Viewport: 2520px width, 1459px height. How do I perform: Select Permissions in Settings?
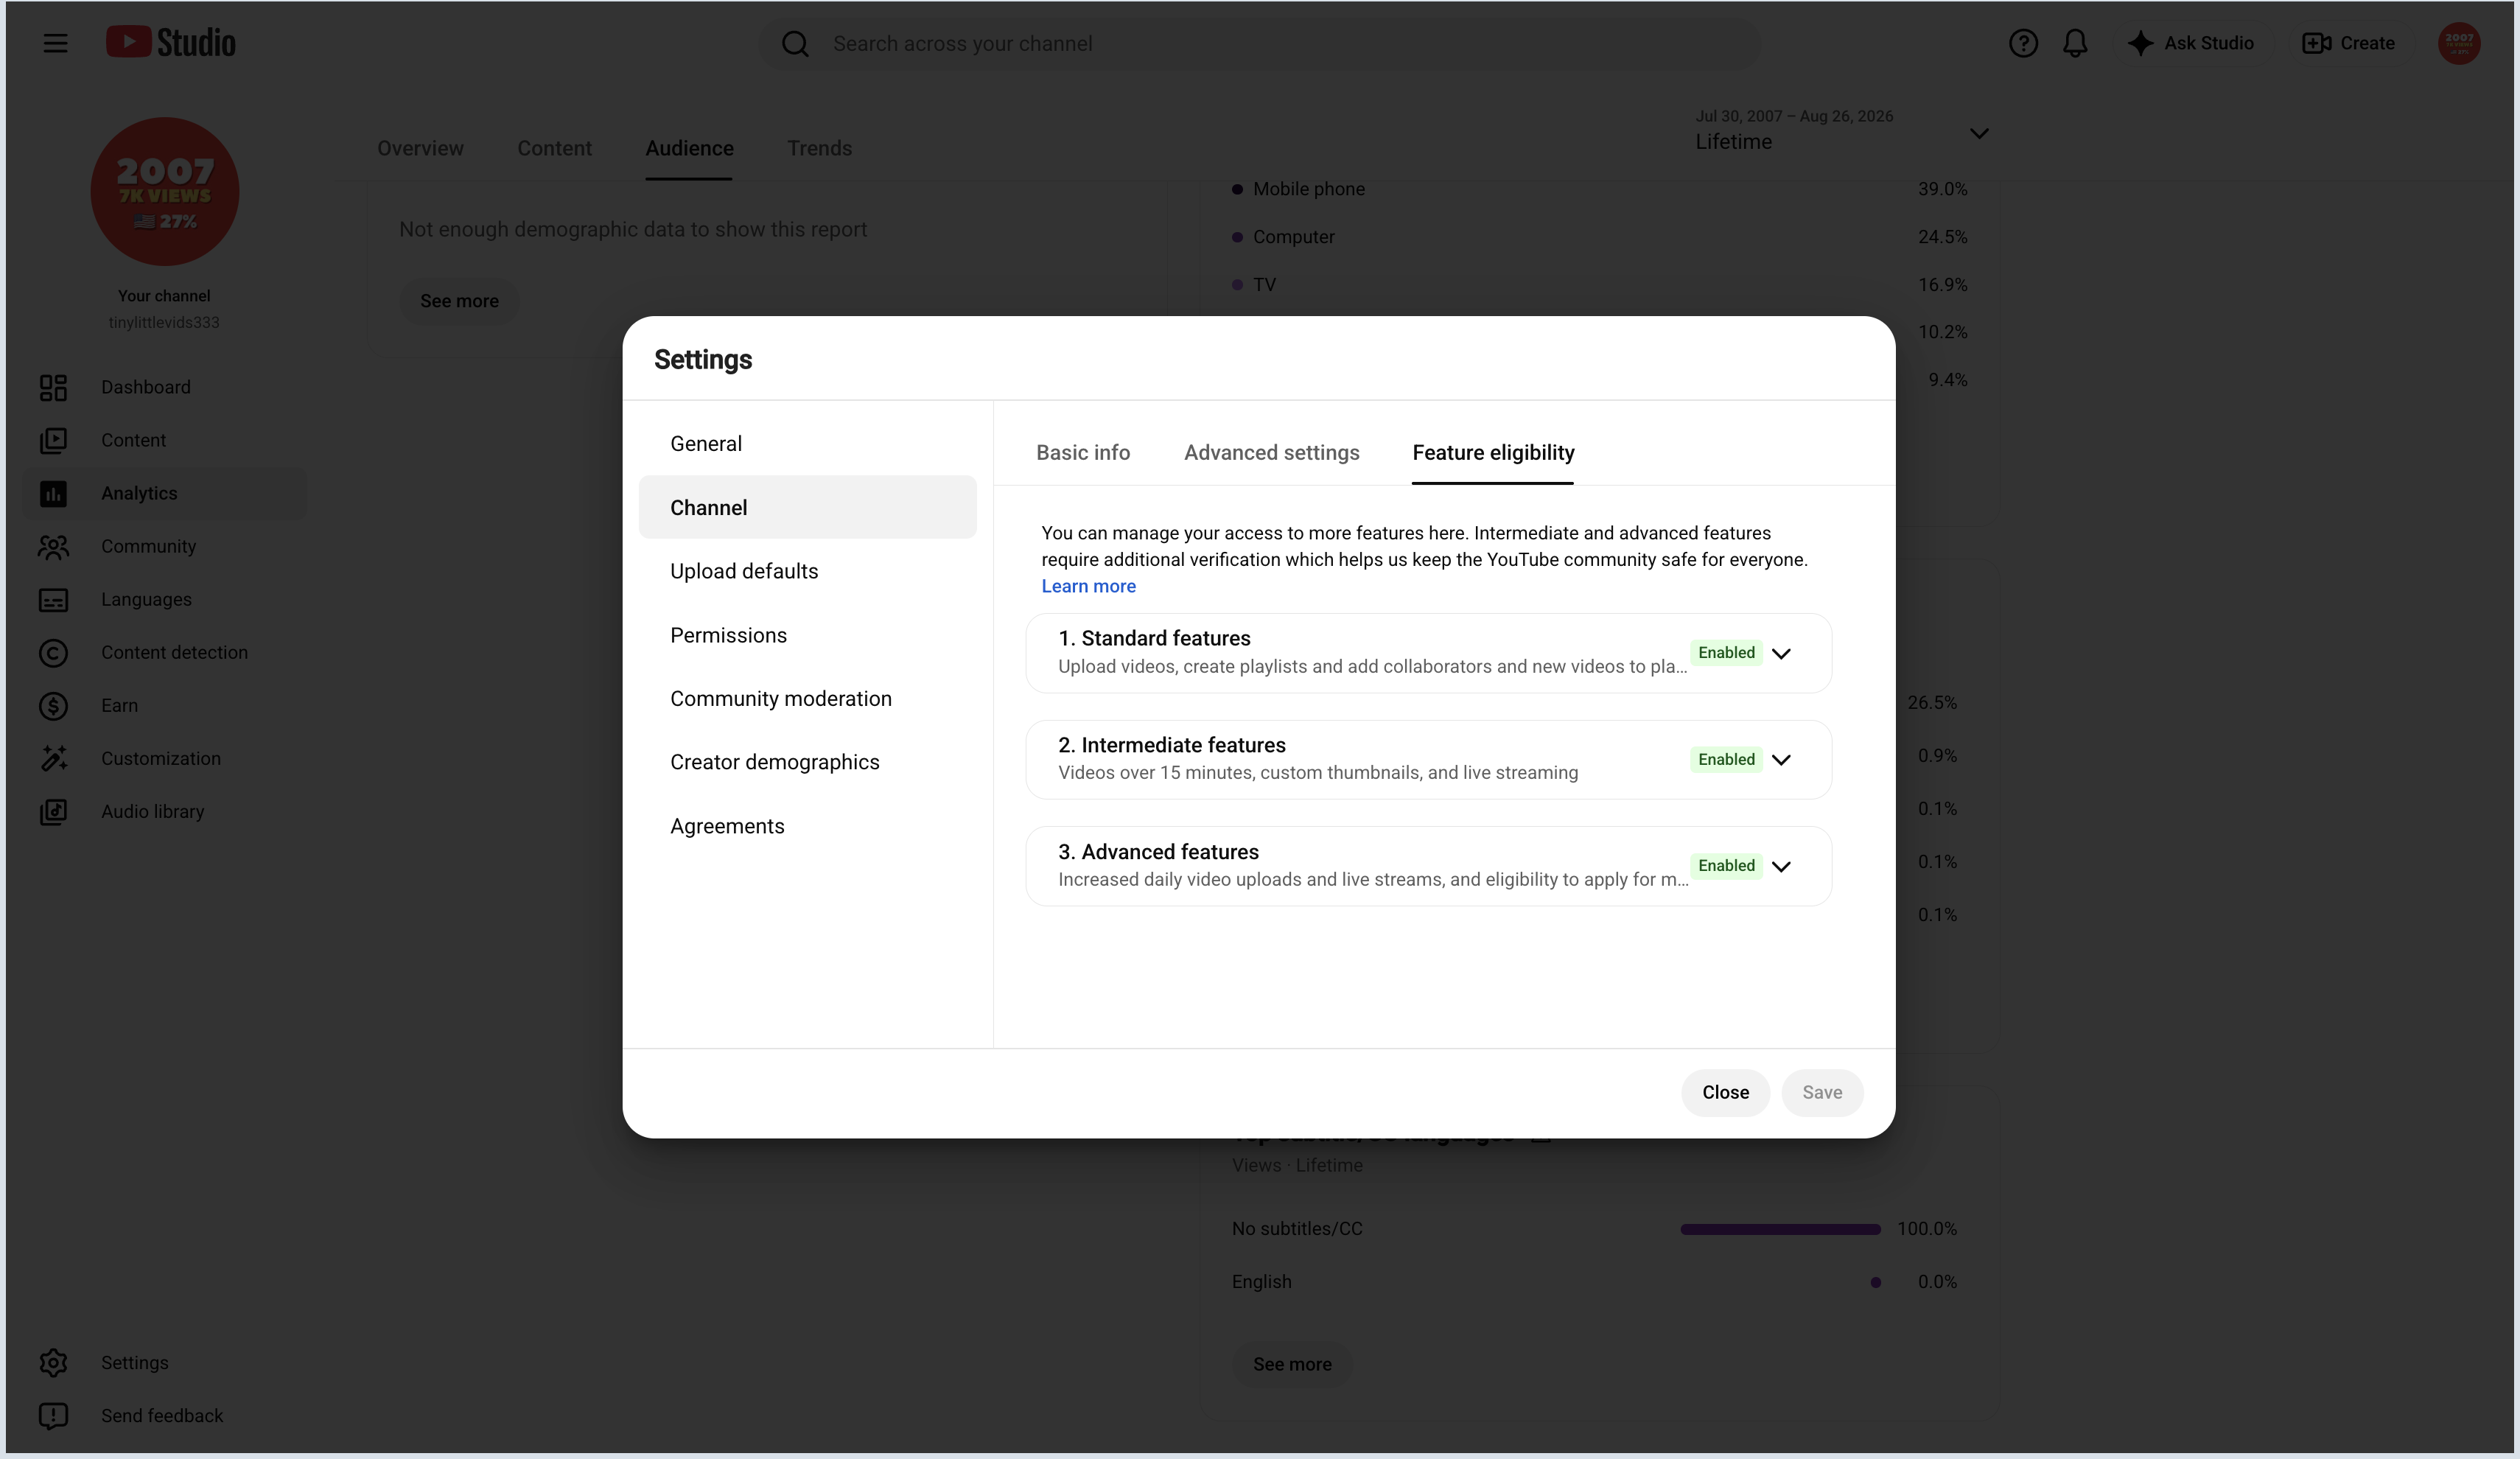point(807,635)
